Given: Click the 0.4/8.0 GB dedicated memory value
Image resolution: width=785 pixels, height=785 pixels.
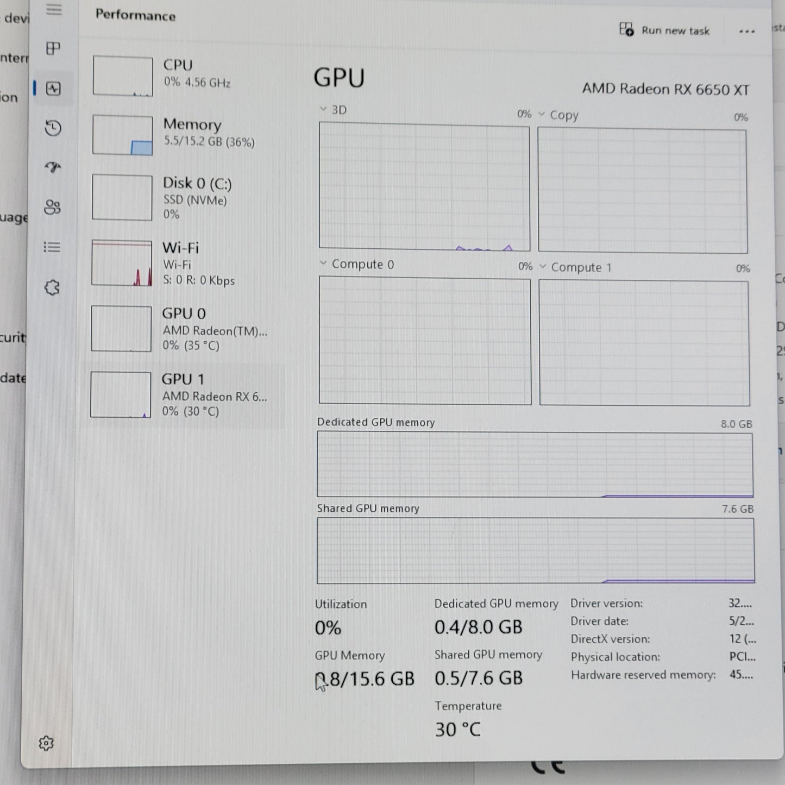Looking at the screenshot, I should (478, 627).
